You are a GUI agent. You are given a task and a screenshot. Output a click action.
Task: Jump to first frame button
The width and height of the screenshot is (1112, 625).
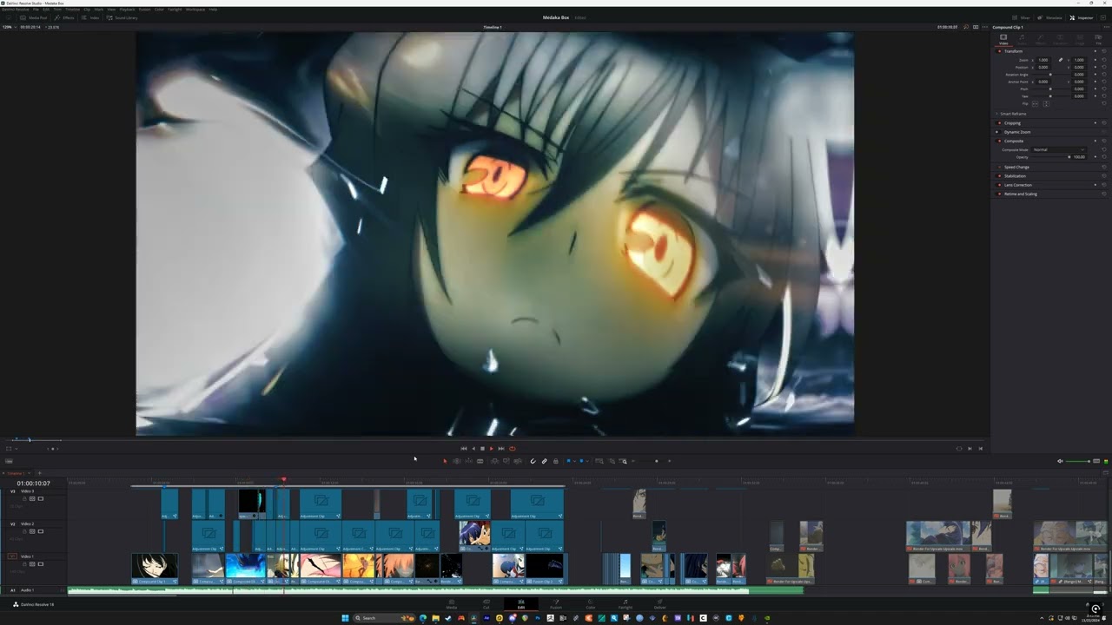[x=463, y=449]
